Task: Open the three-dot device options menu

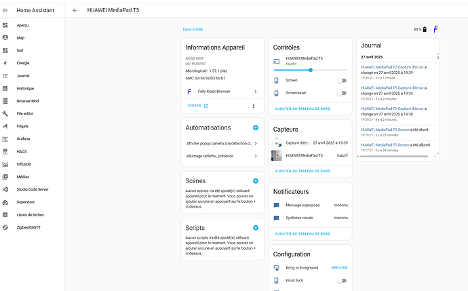Action: [254, 106]
